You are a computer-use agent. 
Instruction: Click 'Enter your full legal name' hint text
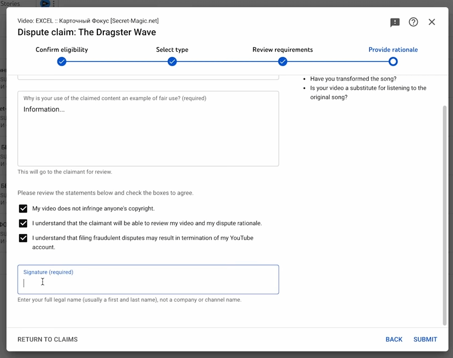(129, 300)
